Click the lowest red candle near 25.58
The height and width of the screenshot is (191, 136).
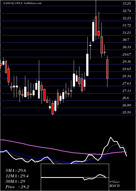(x=52, y=109)
